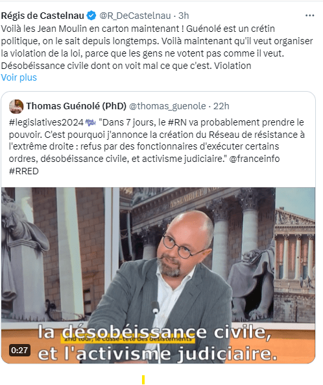Viewport: 323px width, 385px height.
Task: Open Thomas Guénolé (PhD) profile name
Action: click(x=76, y=106)
